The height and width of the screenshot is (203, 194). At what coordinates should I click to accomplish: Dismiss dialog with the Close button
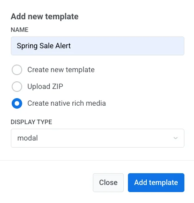[x=108, y=182]
